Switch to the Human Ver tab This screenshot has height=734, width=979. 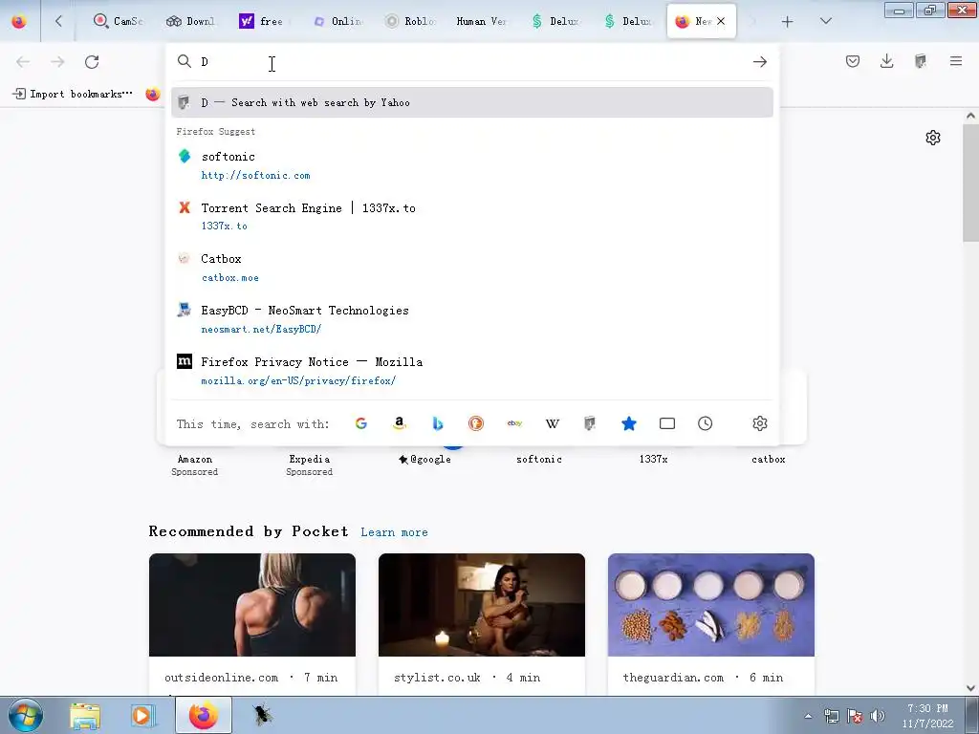482,21
